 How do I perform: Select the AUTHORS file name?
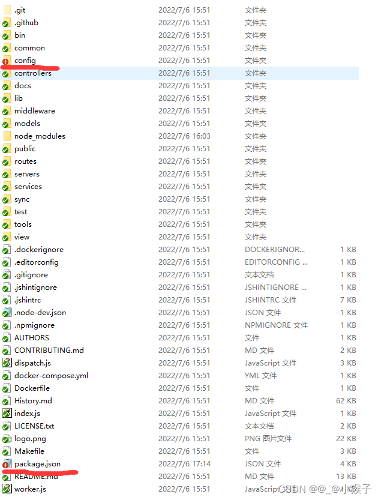pos(32,338)
